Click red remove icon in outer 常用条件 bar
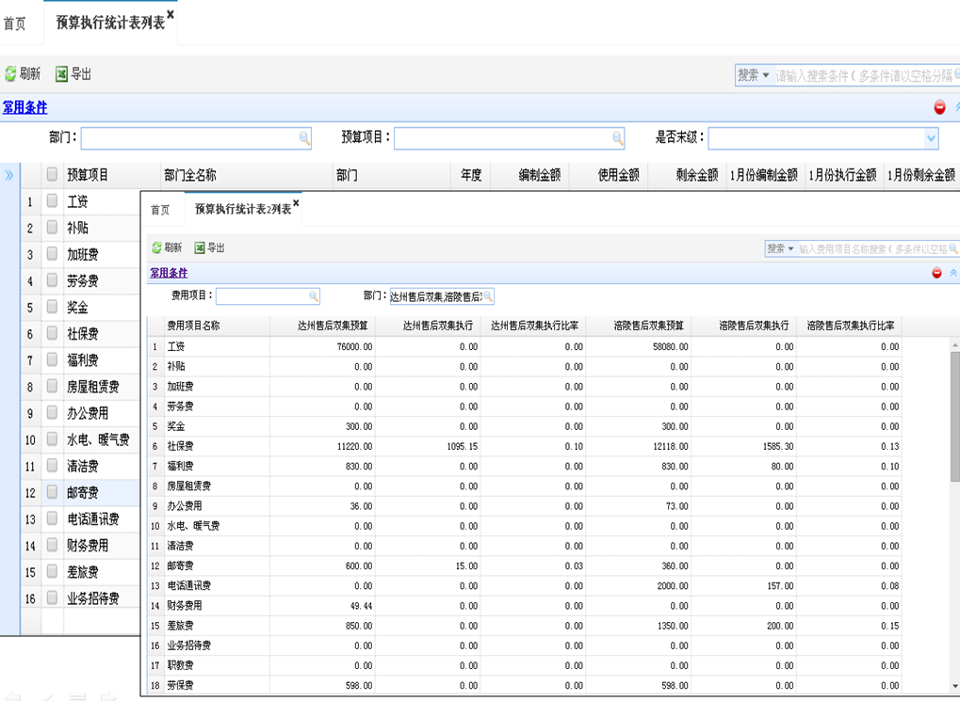 pos(939,107)
